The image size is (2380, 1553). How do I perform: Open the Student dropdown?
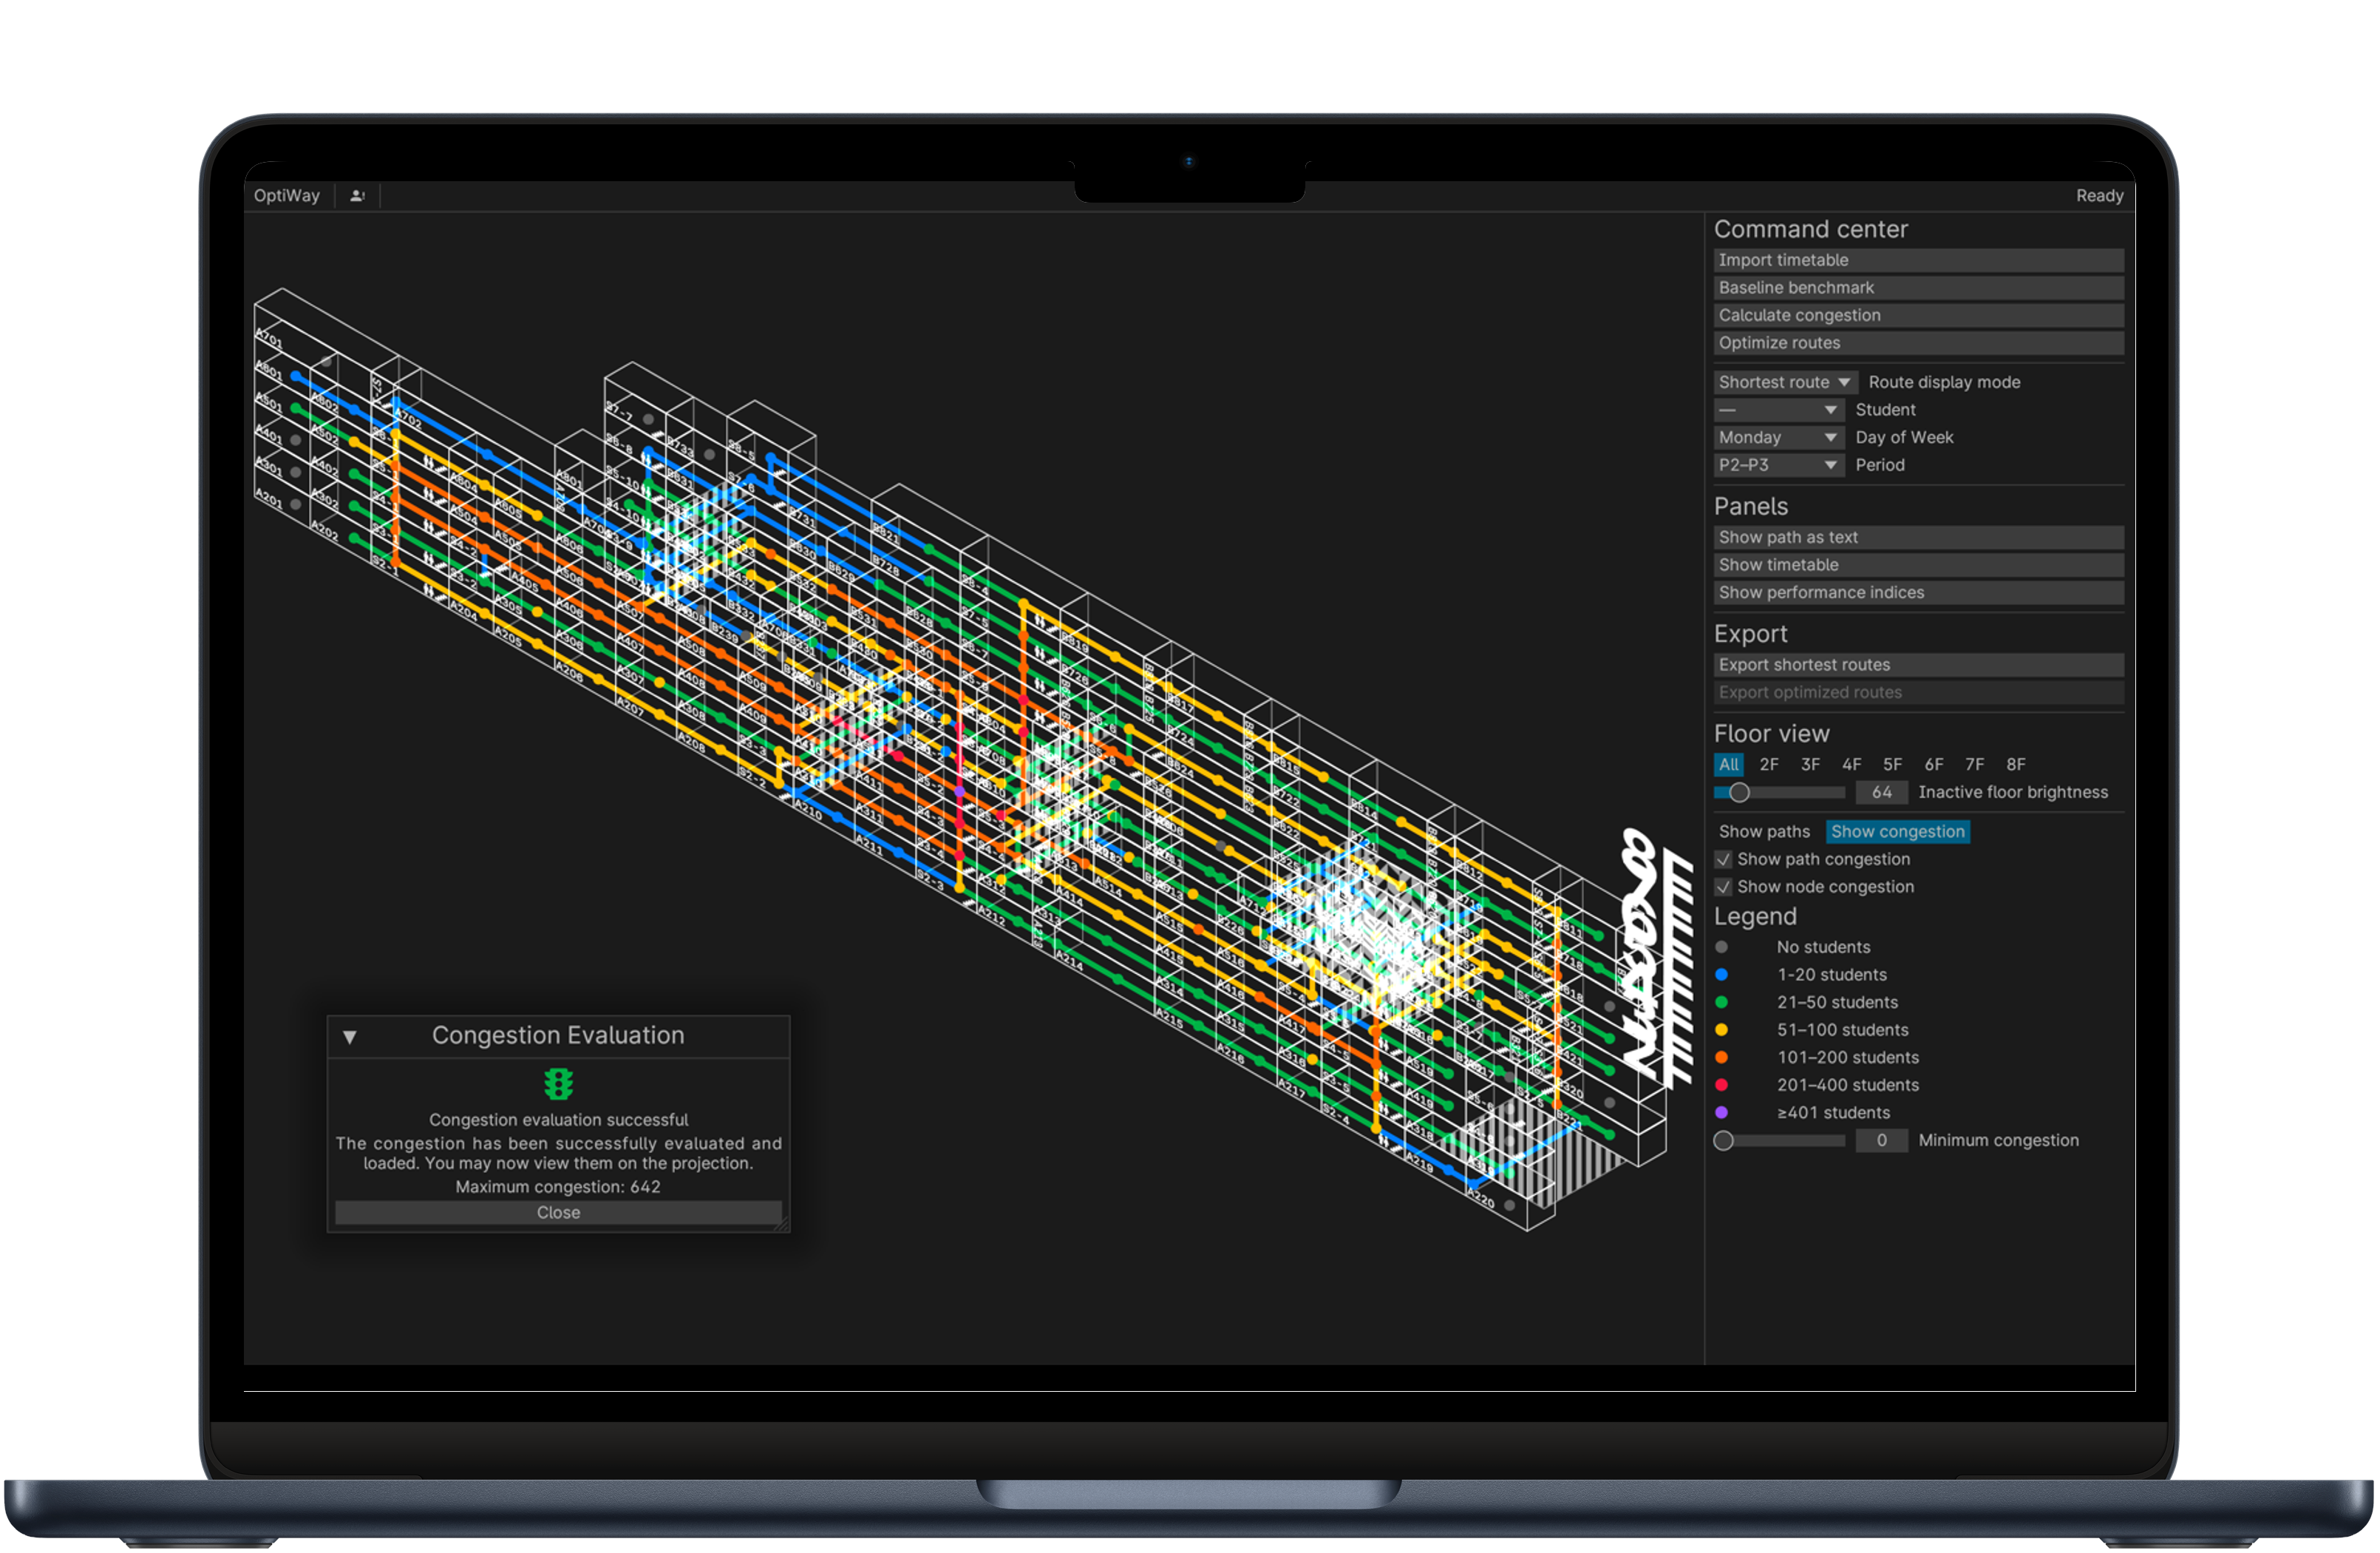point(1778,410)
